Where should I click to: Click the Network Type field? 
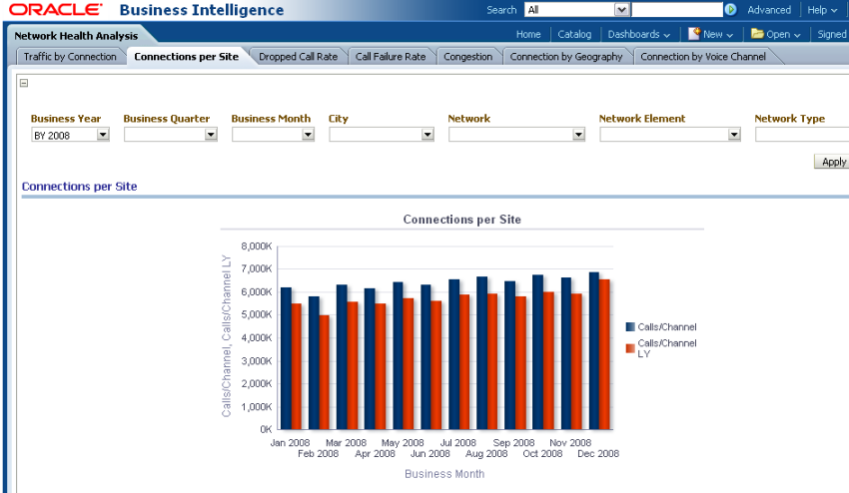pos(802,135)
